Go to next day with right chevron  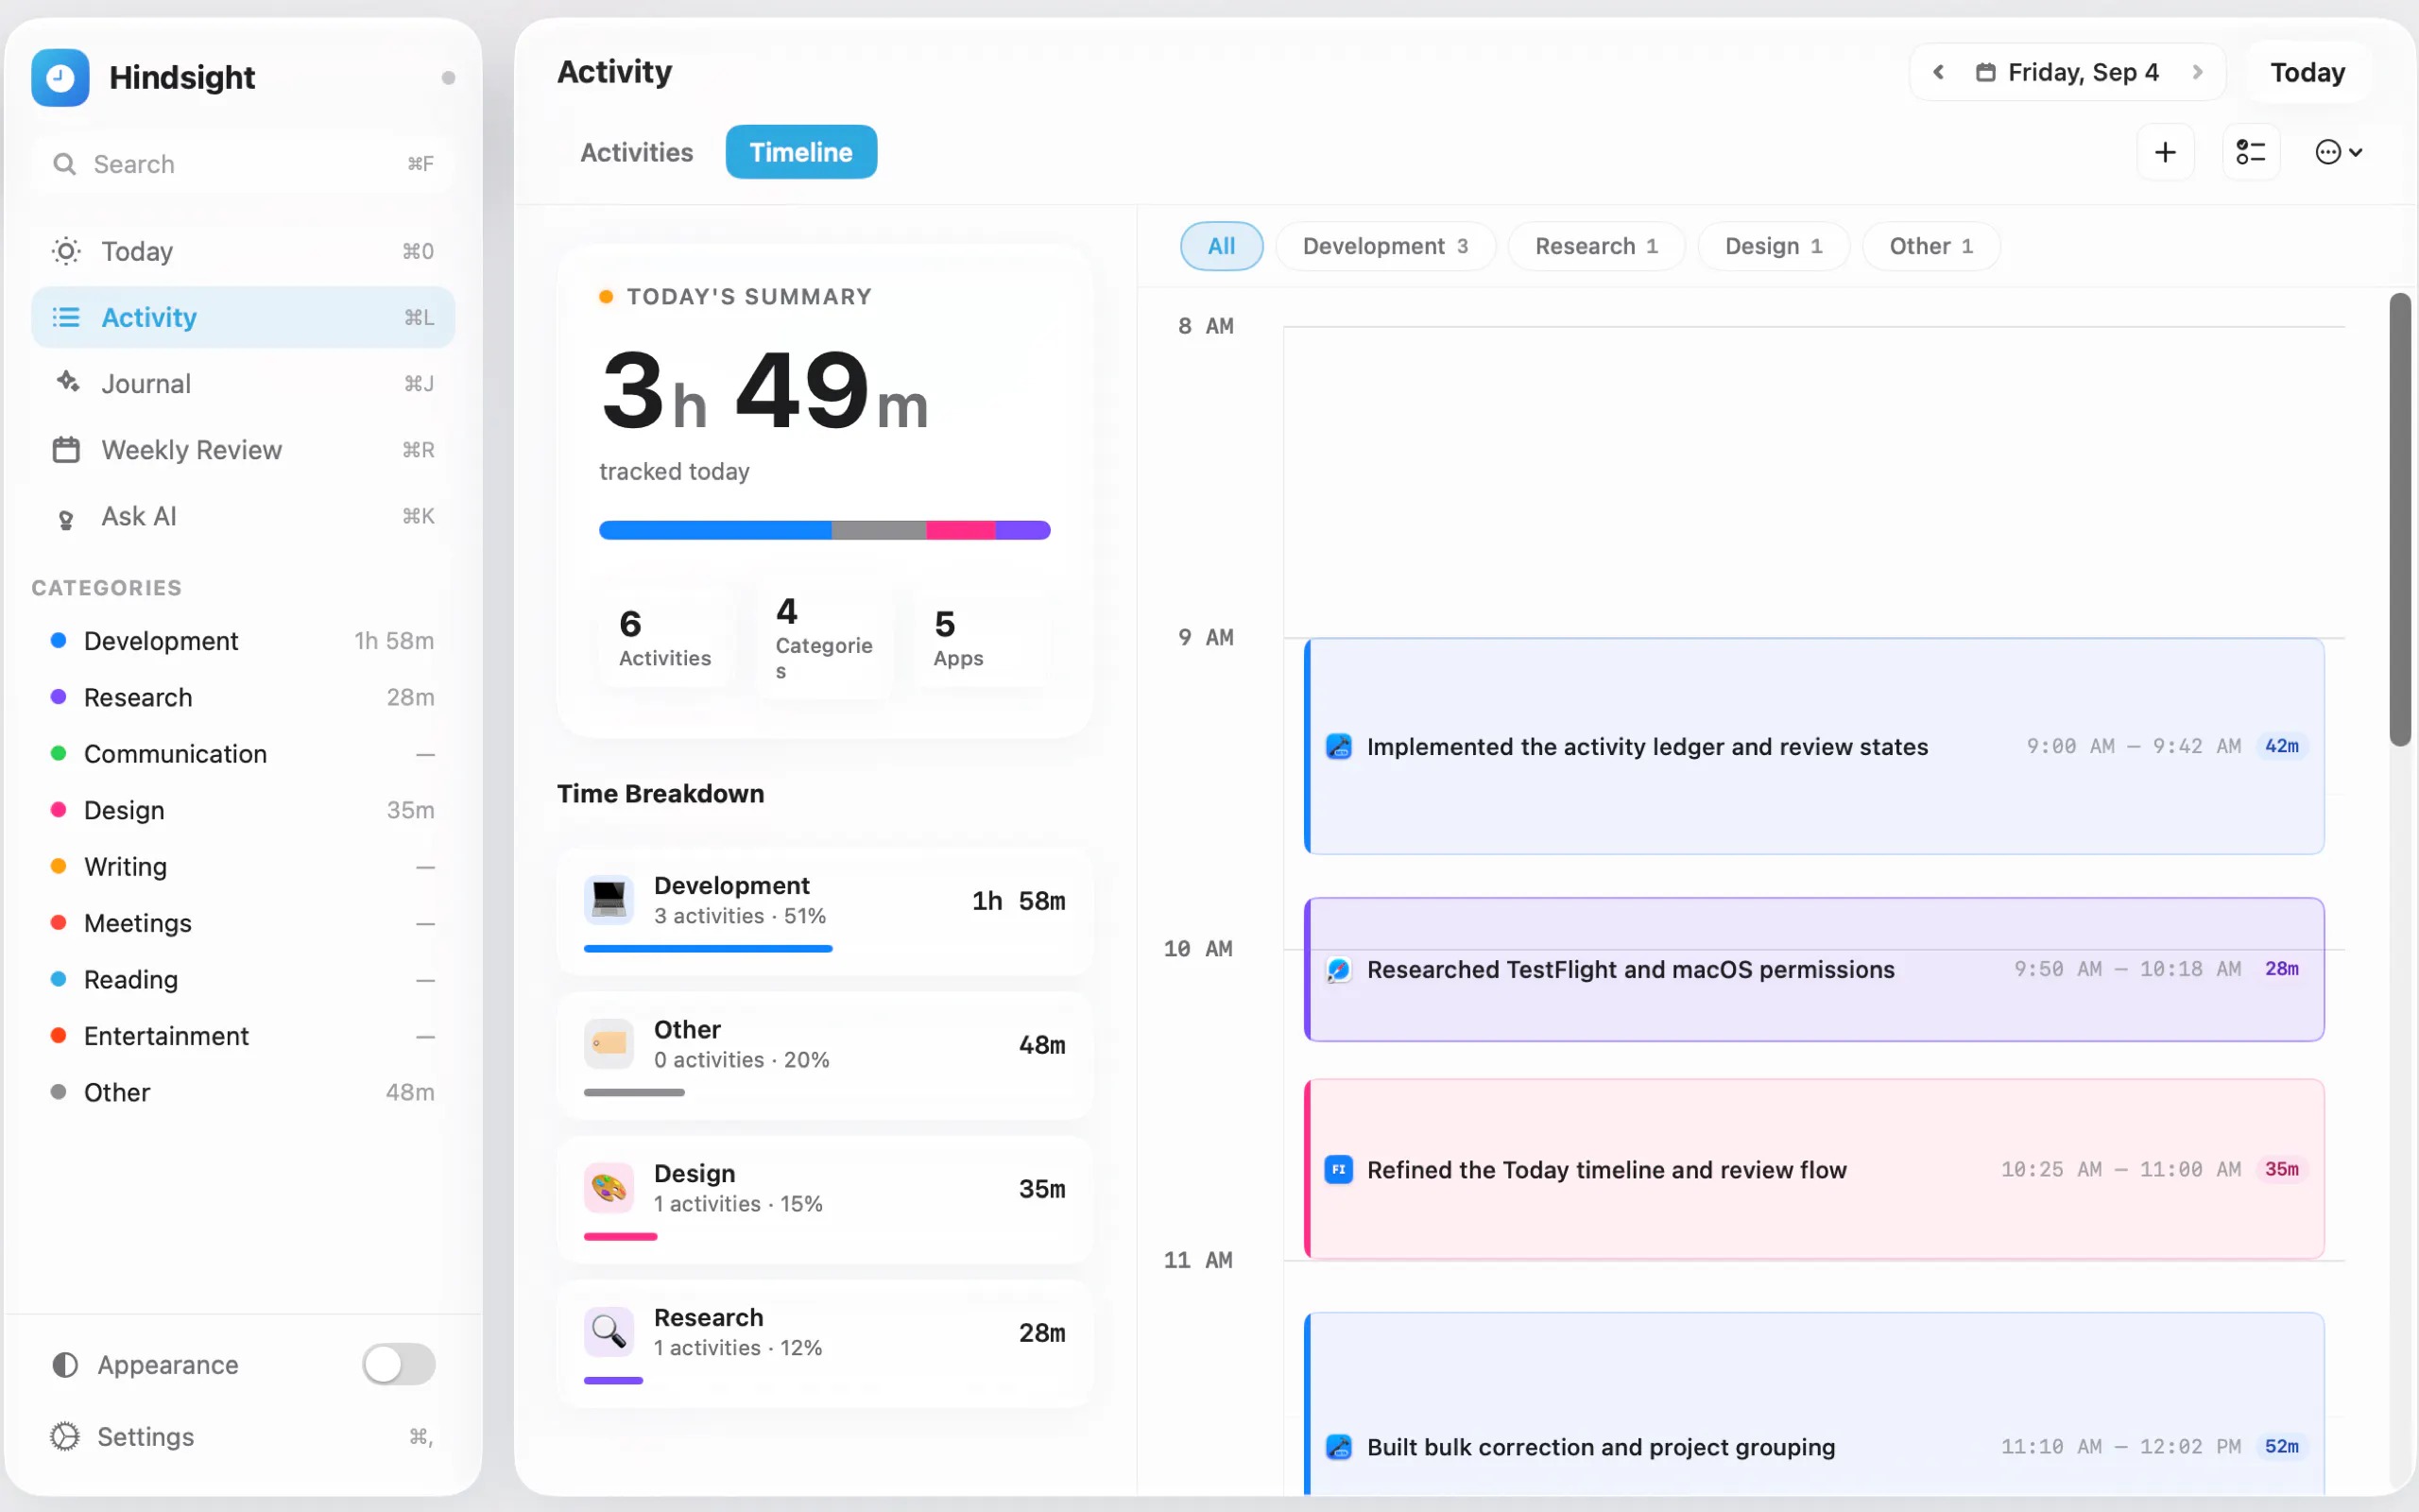pyautogui.click(x=2197, y=72)
